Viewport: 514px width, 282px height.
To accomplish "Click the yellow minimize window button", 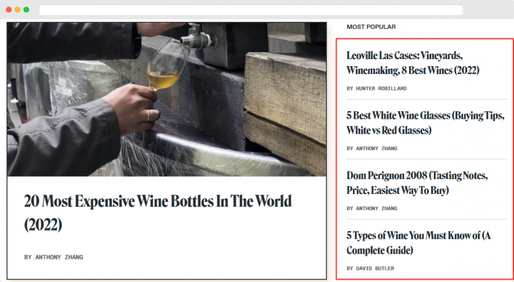I will click(18, 10).
